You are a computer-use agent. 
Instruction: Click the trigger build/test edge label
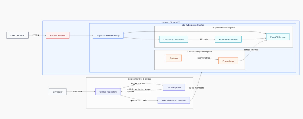tap(139, 83)
